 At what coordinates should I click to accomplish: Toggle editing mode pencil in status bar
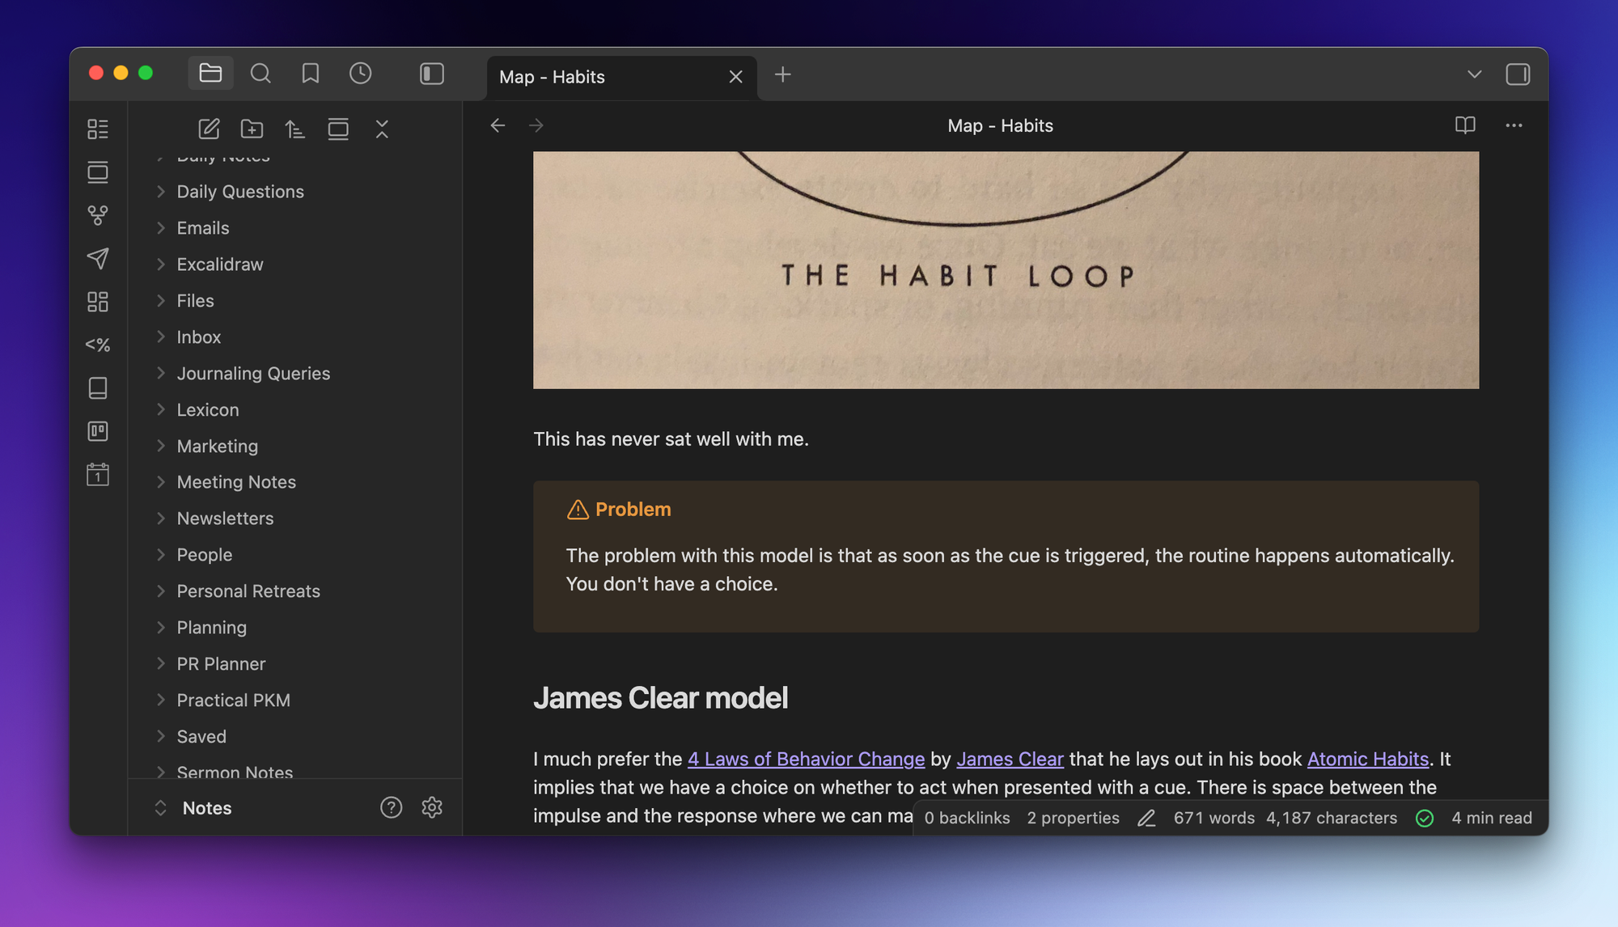pos(1146,818)
